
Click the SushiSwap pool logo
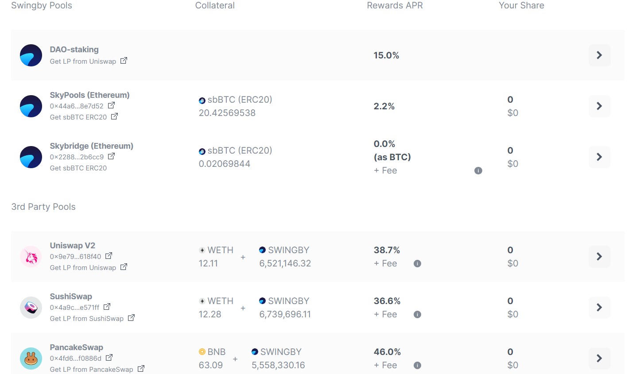31,308
